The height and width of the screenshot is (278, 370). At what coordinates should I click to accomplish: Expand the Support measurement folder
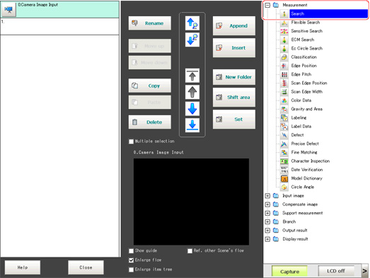(267, 213)
